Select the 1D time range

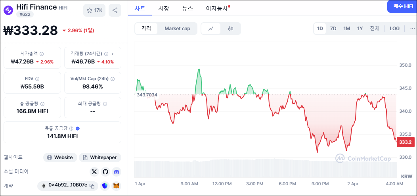pyautogui.click(x=320, y=29)
